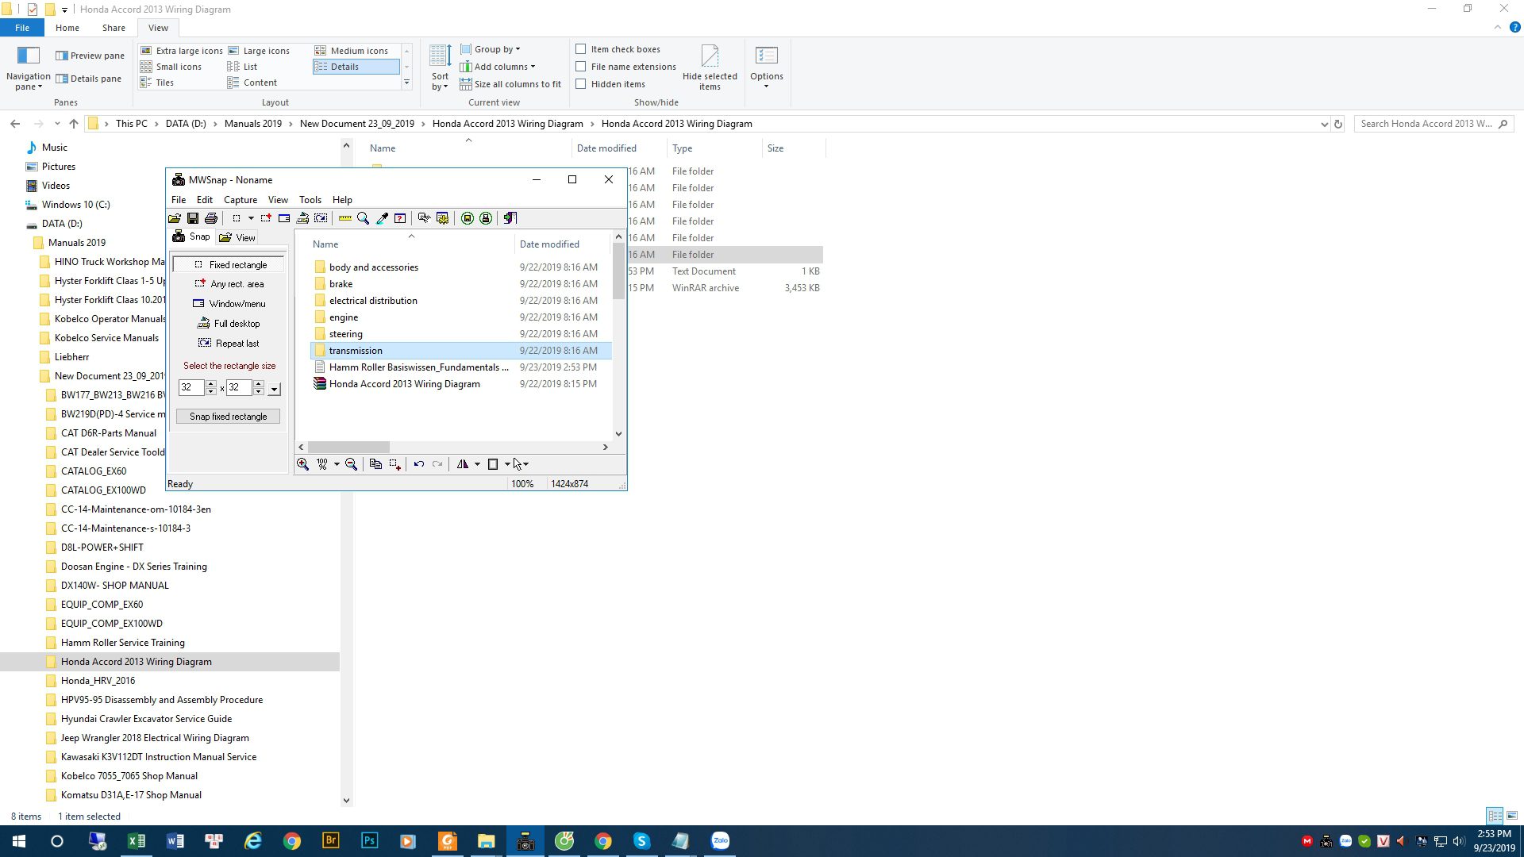Click the undo arrow icon
The height and width of the screenshot is (857, 1524).
coord(418,464)
